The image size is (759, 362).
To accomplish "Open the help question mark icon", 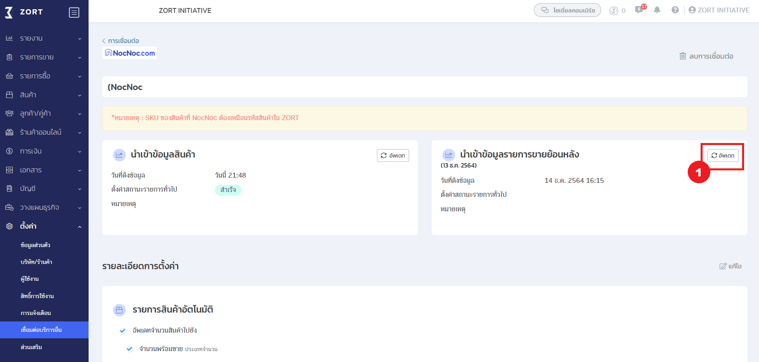I will click(x=675, y=10).
